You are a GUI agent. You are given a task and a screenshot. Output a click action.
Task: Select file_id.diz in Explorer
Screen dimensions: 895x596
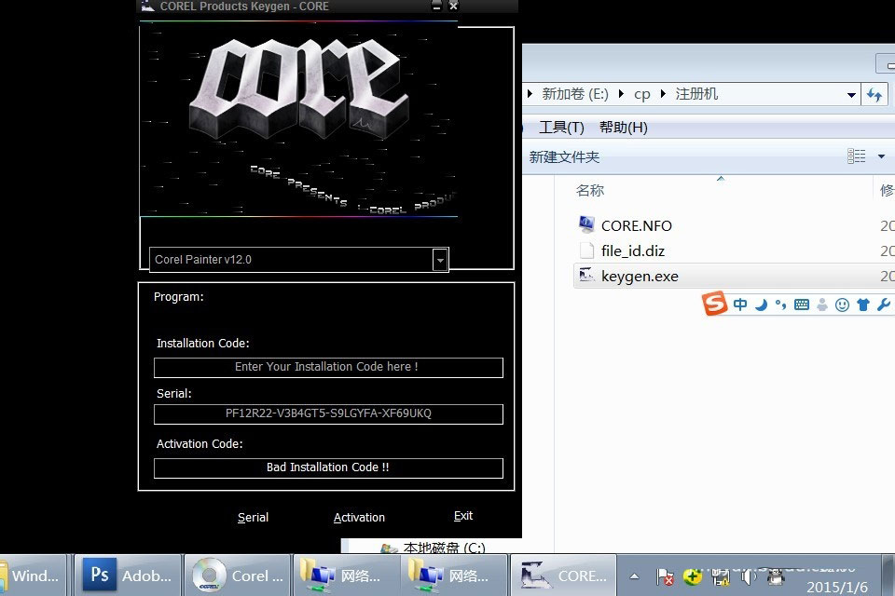coord(632,251)
